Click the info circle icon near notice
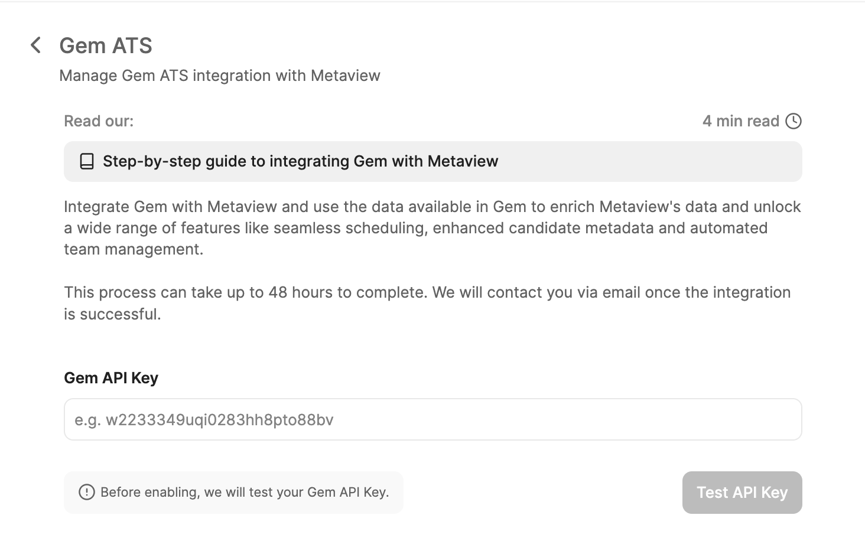865x554 pixels. 87,492
